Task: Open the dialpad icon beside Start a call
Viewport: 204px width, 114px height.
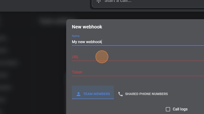Action: [x=99, y=1]
